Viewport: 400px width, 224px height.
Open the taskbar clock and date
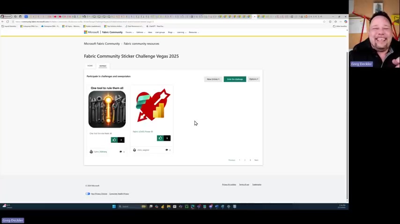342,206
